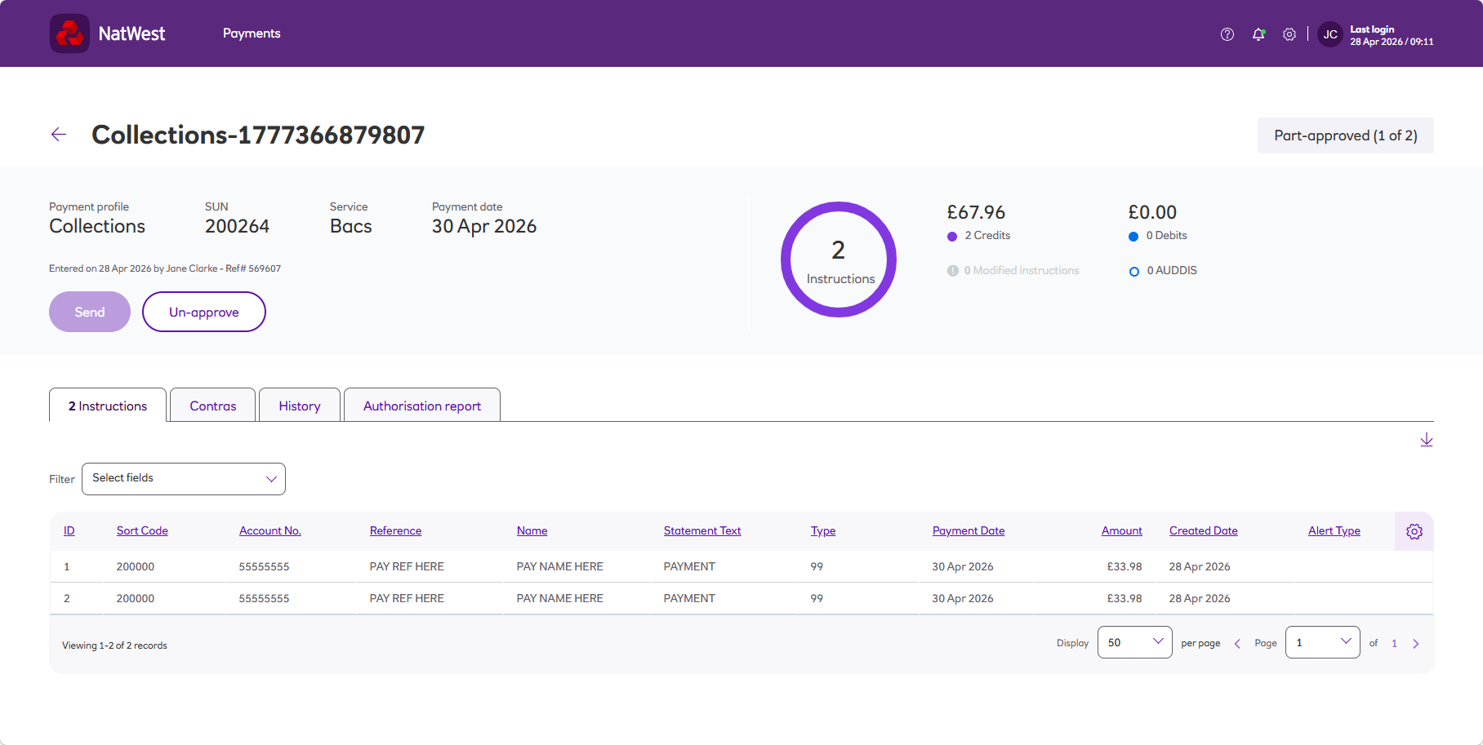Open the Page number dropdown
Viewport: 1483px width, 745px height.
[x=1323, y=642]
